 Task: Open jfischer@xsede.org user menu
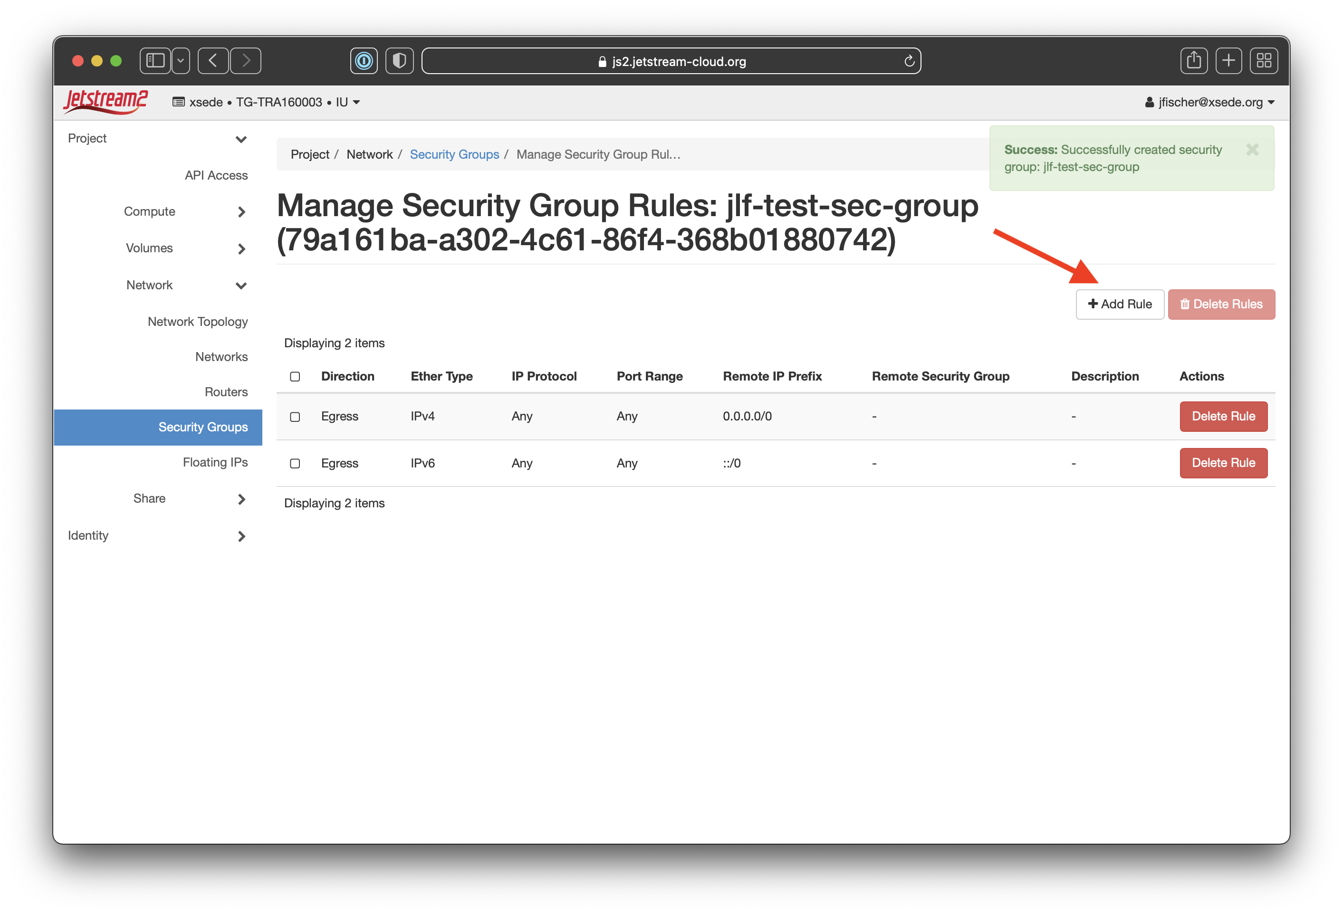click(1209, 102)
